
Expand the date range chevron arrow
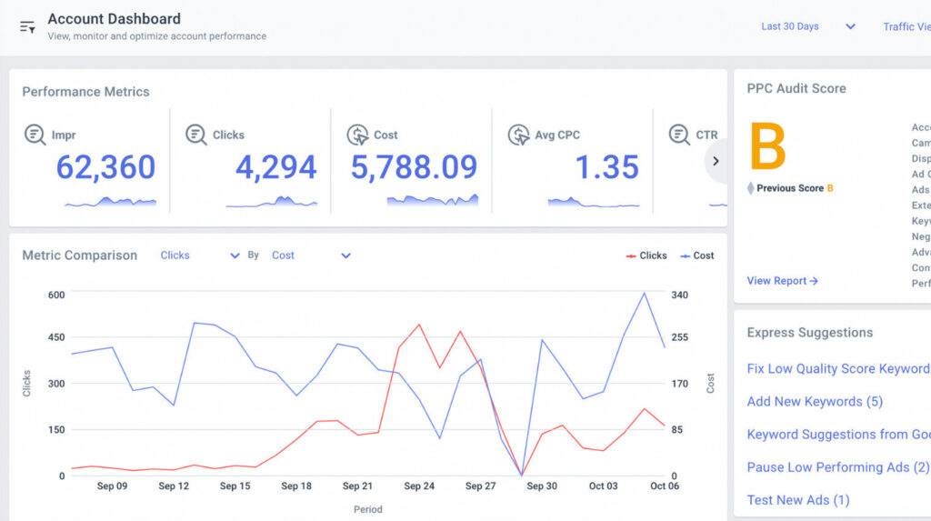[x=850, y=26]
